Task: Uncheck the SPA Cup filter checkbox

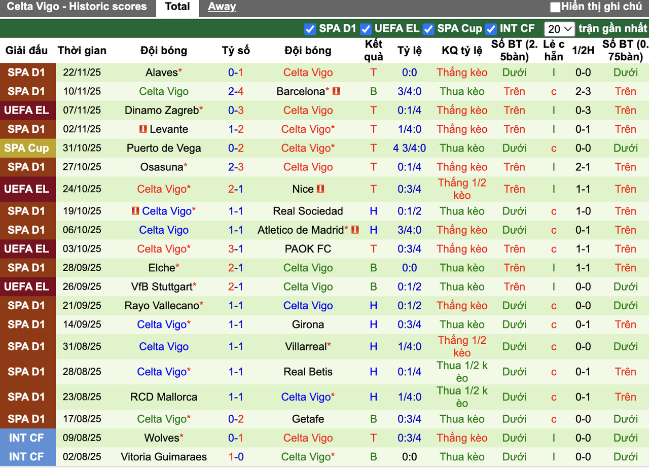Action: (428, 29)
